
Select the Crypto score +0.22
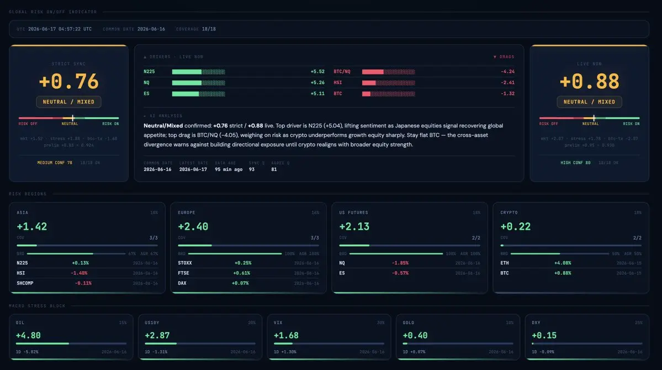pyautogui.click(x=516, y=227)
